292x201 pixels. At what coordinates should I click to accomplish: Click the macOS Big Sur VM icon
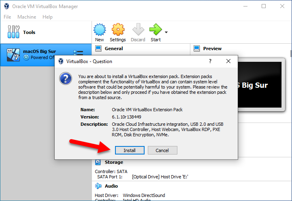point(14,54)
